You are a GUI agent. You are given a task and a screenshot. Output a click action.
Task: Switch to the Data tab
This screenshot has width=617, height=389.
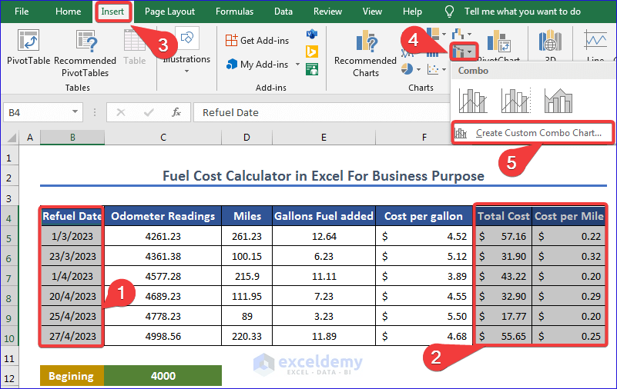click(283, 12)
